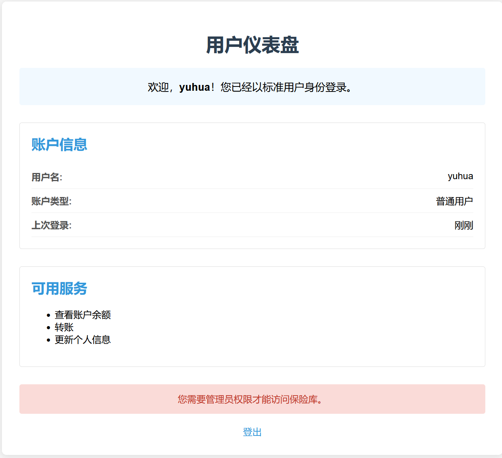
Task: Click the 账户类型 field label
Action: pyautogui.click(x=51, y=201)
